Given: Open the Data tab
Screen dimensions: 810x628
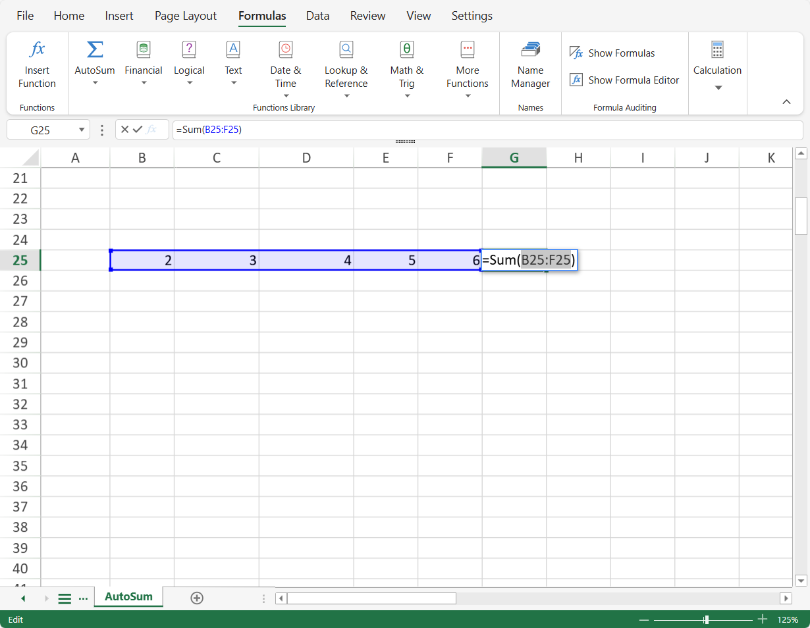Looking at the screenshot, I should coord(317,16).
